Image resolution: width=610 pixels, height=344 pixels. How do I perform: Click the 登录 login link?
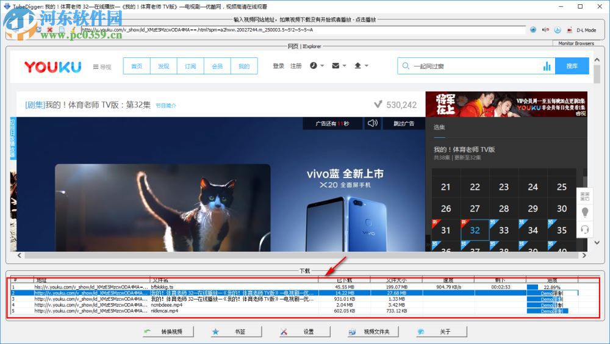pos(278,66)
